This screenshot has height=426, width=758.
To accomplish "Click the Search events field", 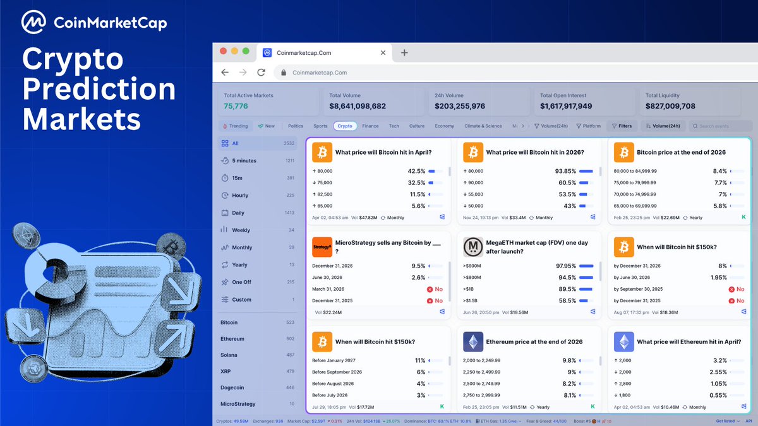I will [x=720, y=126].
